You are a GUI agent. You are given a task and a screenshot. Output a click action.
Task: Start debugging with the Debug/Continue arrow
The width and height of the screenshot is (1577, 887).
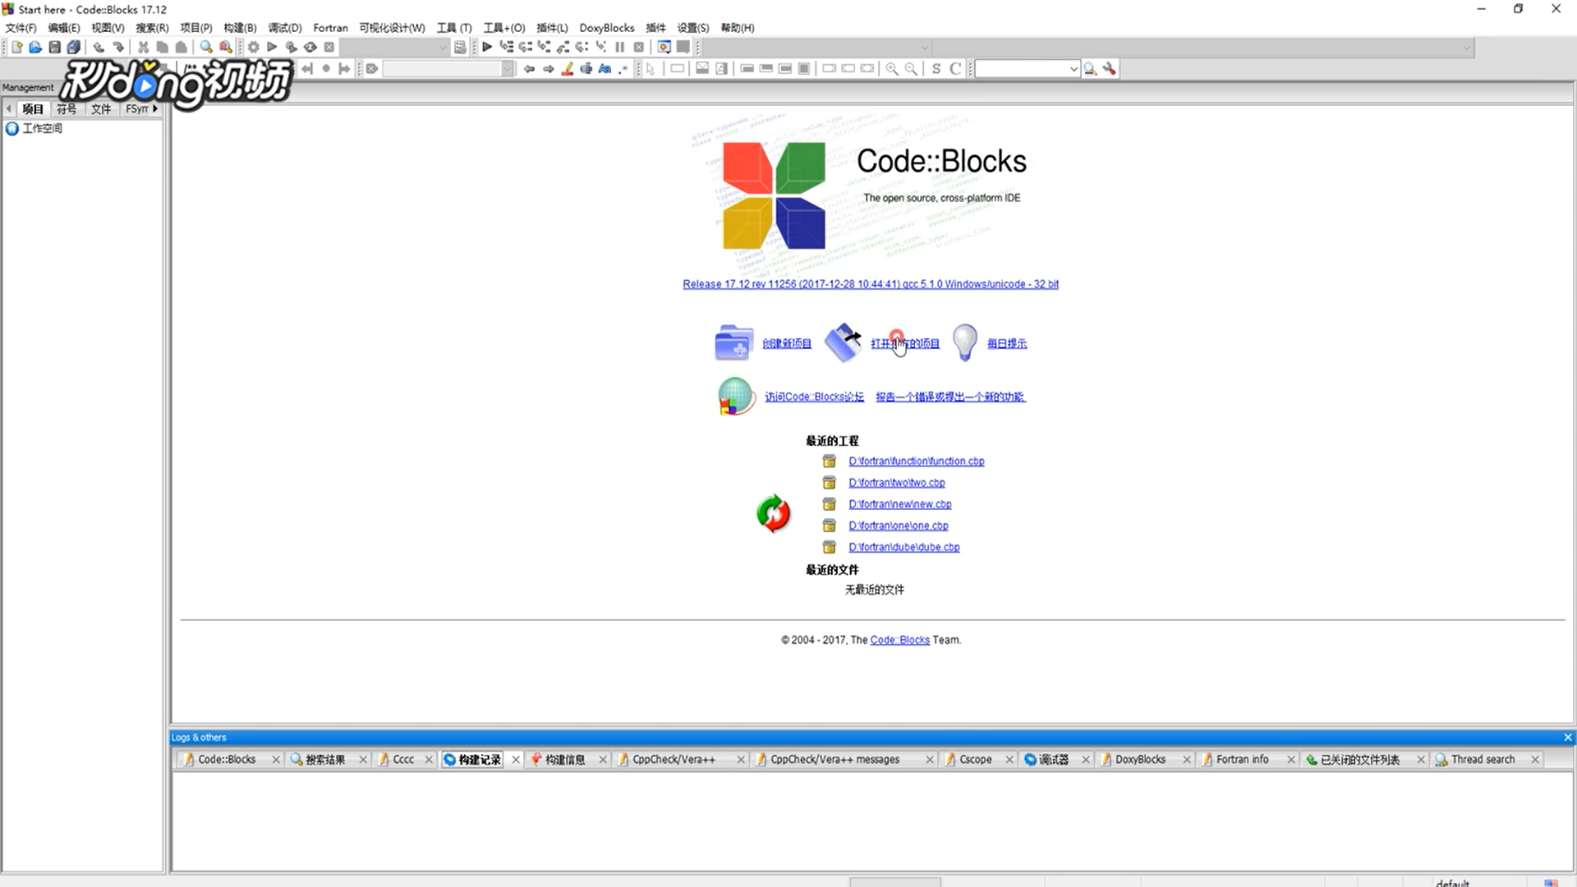pyautogui.click(x=487, y=47)
